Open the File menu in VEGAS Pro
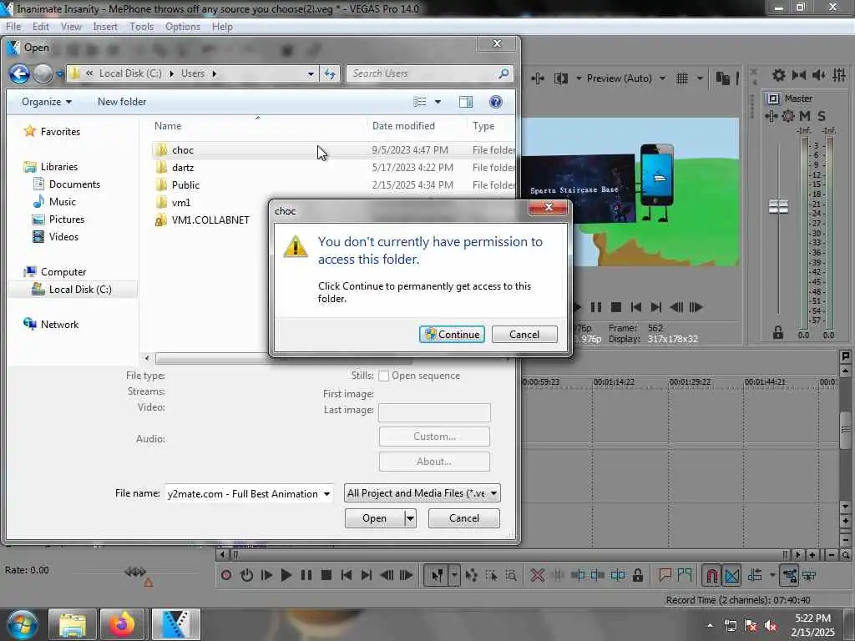The height and width of the screenshot is (641, 855). click(13, 27)
